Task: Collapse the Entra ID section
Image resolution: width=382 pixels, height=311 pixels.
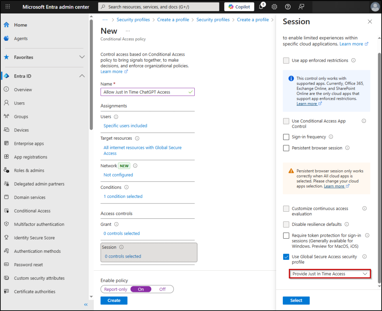Action: [82, 76]
